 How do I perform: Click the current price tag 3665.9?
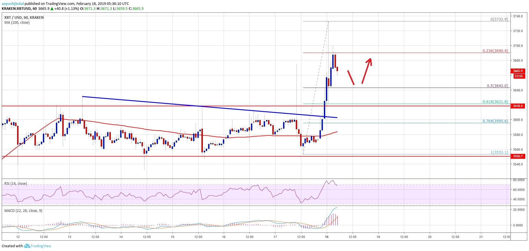pos(518,71)
